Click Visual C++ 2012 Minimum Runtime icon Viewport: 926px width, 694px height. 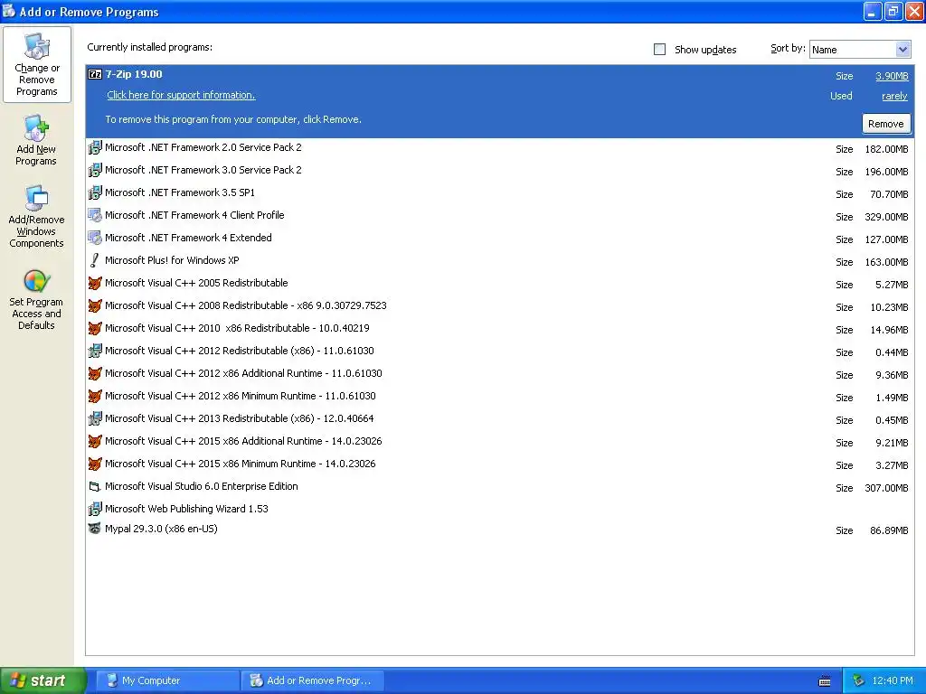click(94, 396)
